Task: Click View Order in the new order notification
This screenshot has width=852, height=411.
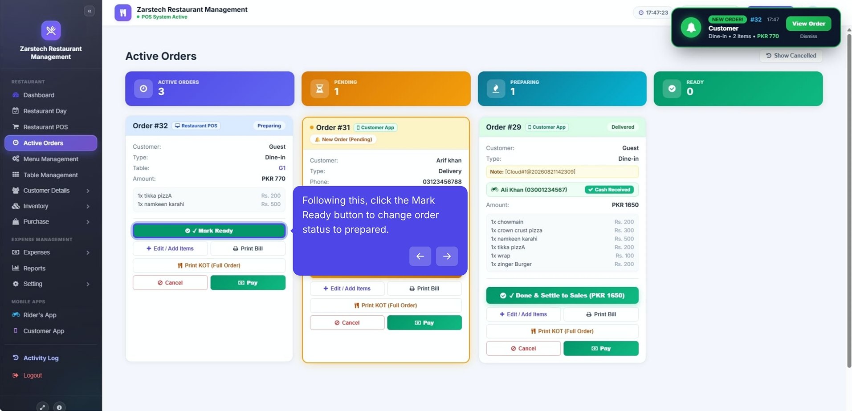Action: click(x=808, y=24)
